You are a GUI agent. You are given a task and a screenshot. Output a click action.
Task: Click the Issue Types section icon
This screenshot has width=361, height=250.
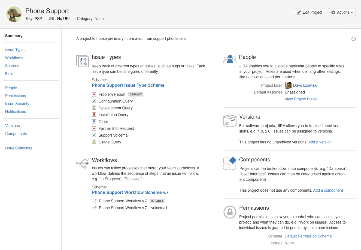tap(83, 61)
